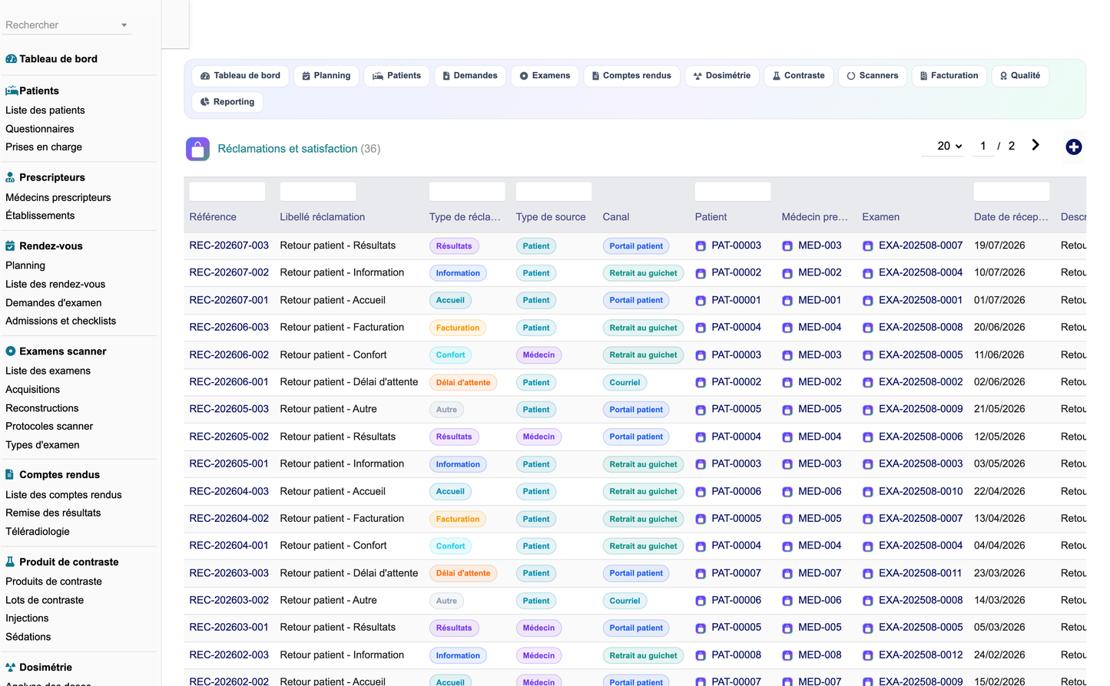This screenshot has width=1110, height=686.
Task: Click the add new record plus icon
Action: tap(1074, 147)
